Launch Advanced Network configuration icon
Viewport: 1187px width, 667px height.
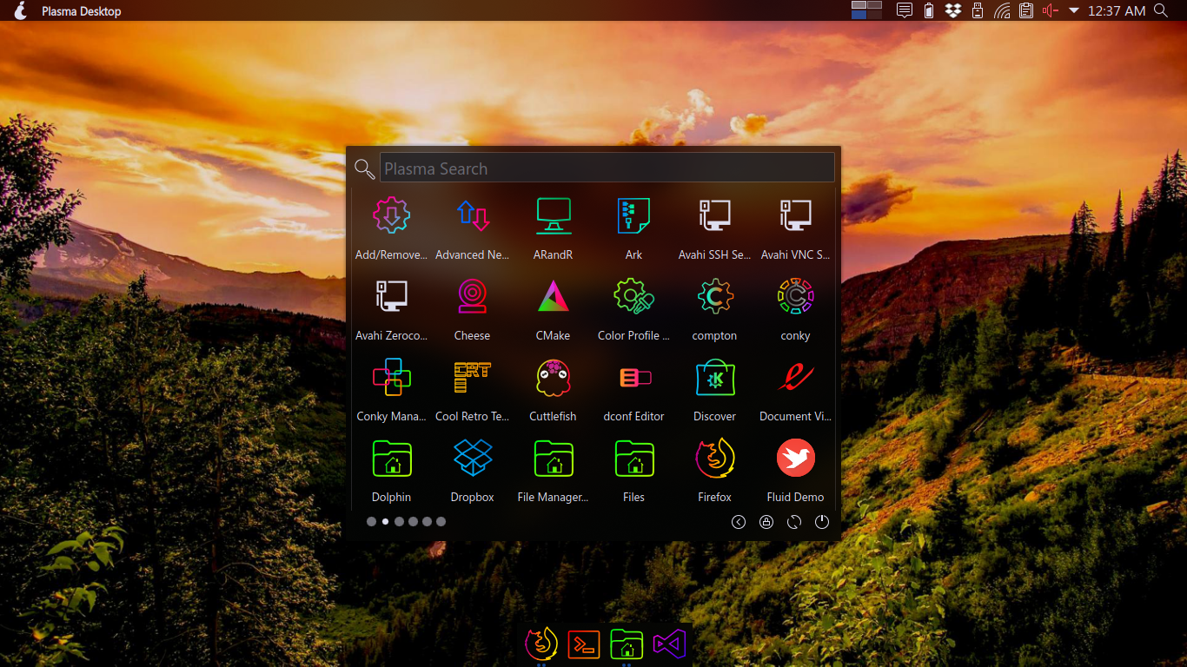[x=473, y=215]
